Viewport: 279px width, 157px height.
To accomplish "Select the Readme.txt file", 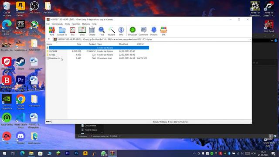I will coord(98,58).
